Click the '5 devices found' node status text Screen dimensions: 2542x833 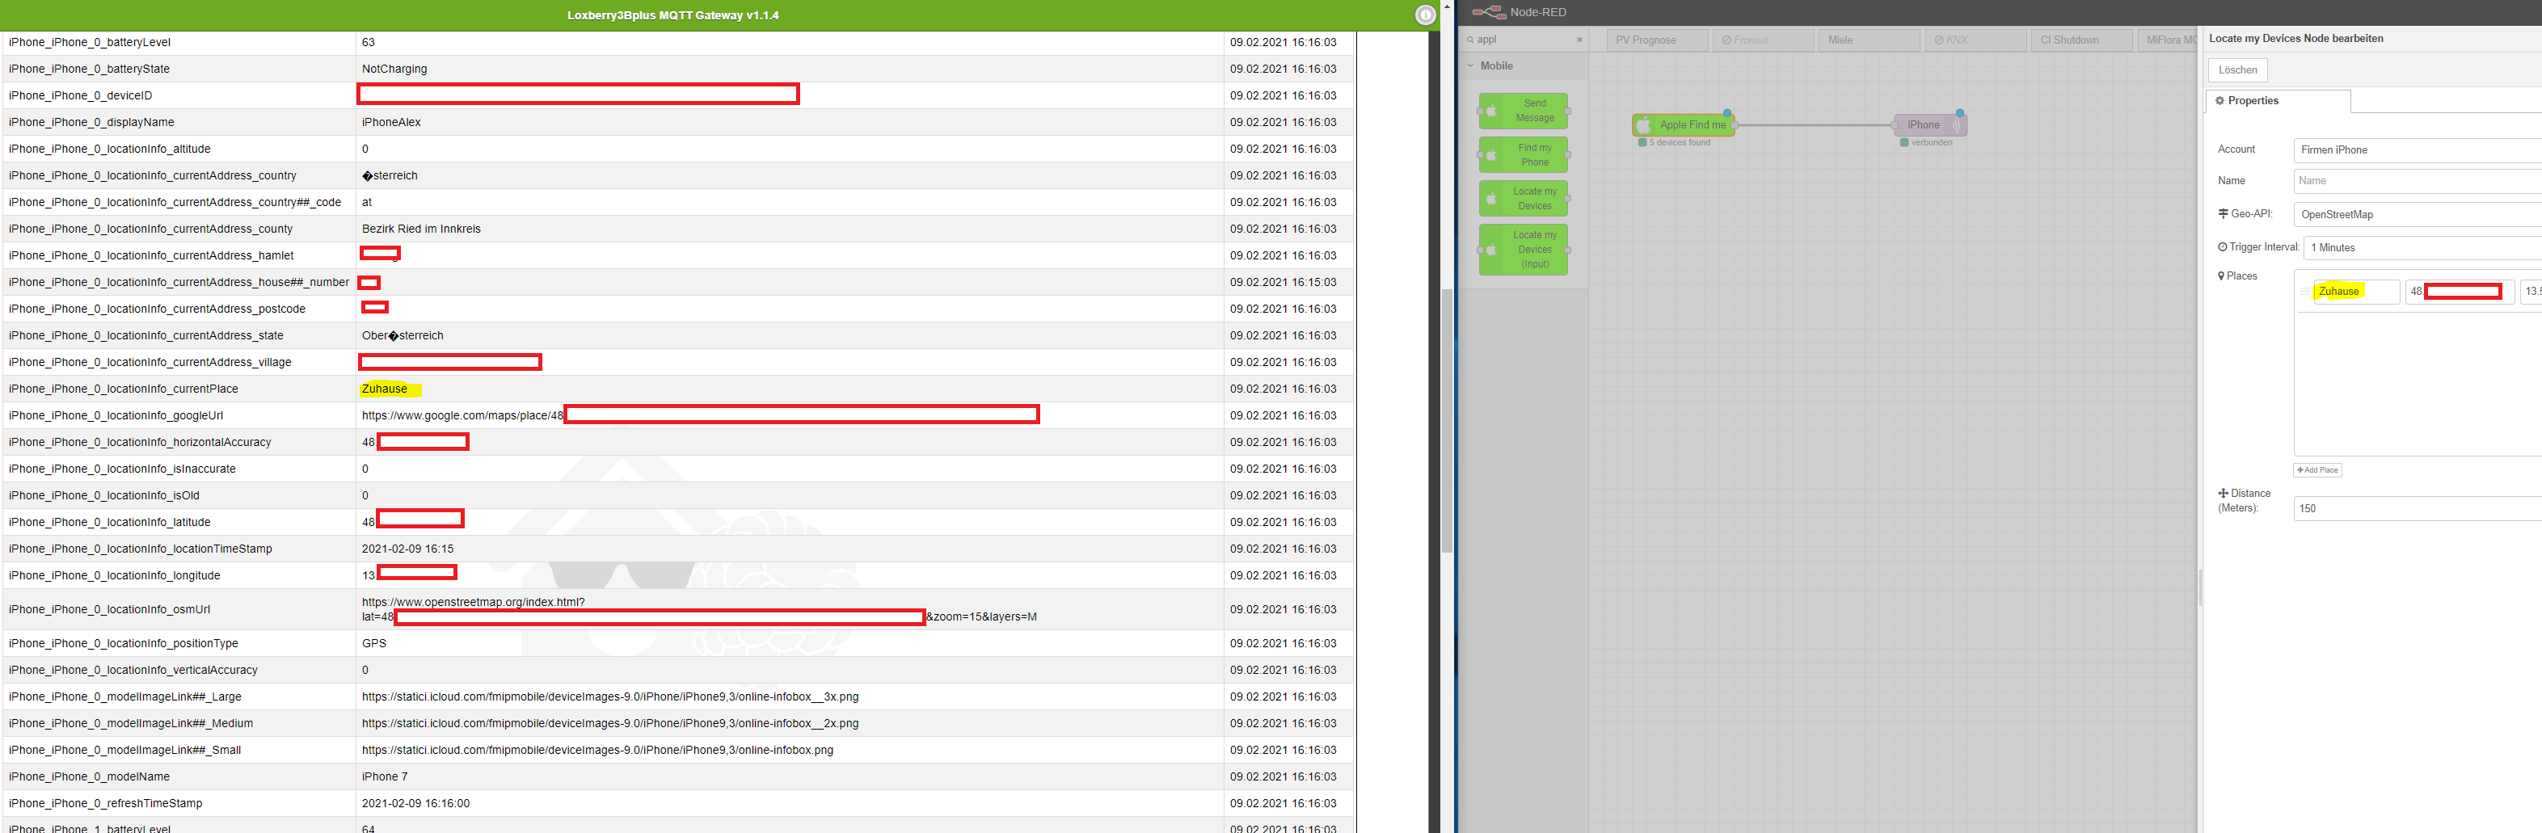1680,143
